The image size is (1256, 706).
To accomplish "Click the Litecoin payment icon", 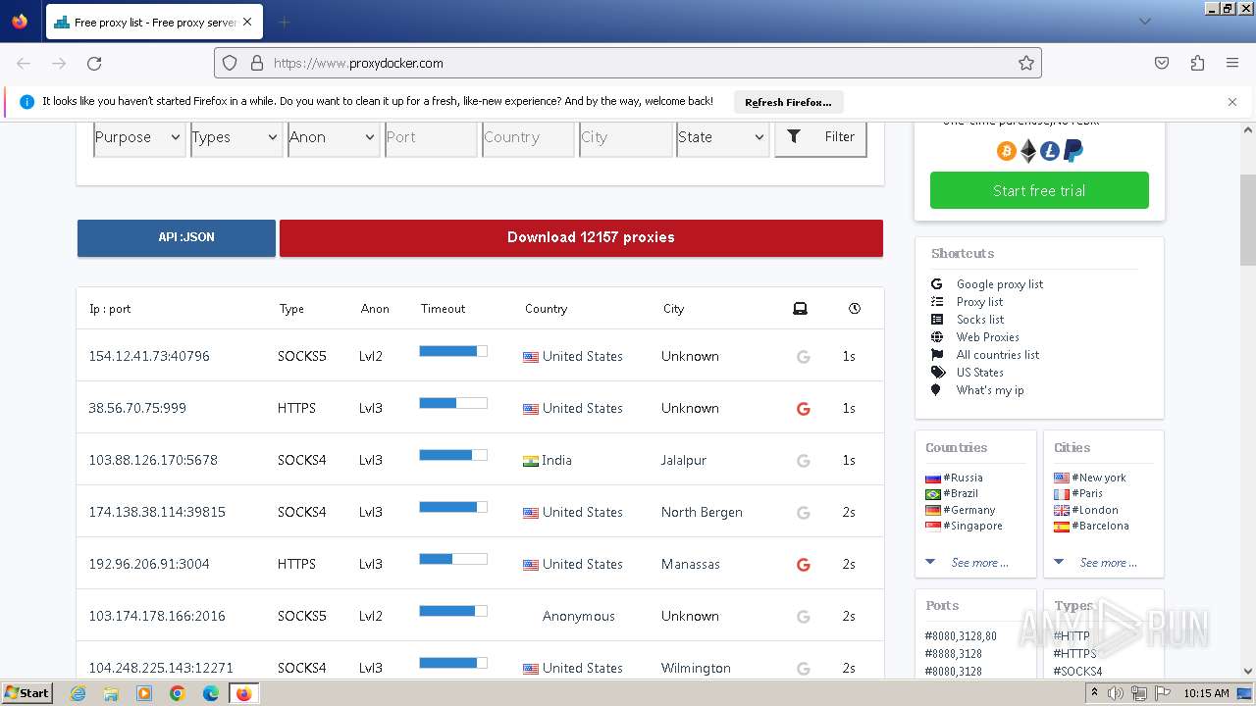I will (1050, 151).
